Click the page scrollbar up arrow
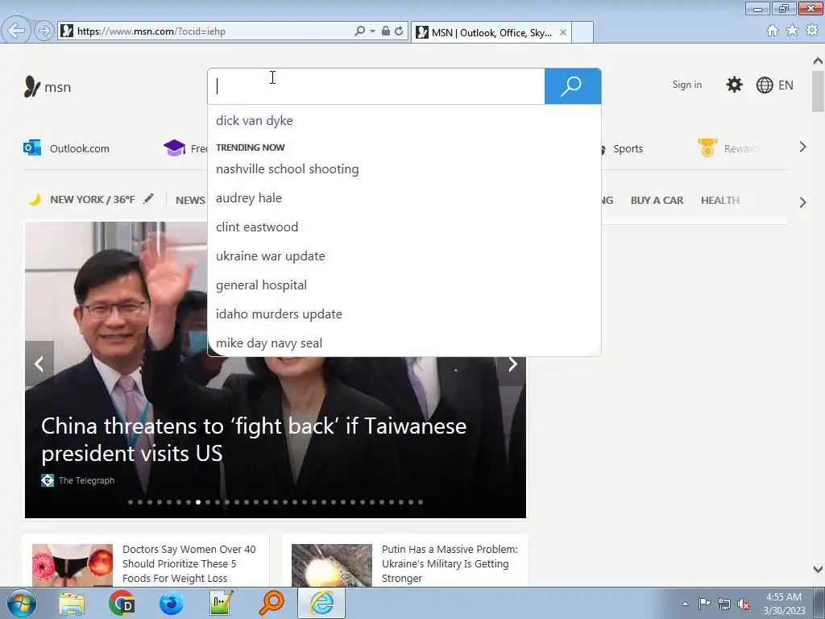 [x=818, y=61]
